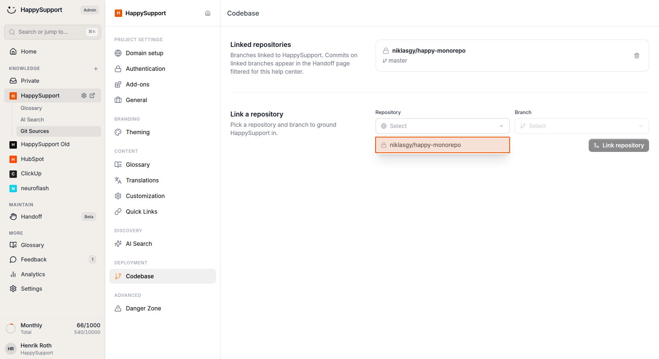The height and width of the screenshot is (359, 659).
Task: Delete linked repository niklasgy/happy-monorepo with trash icon
Action: pyautogui.click(x=637, y=56)
